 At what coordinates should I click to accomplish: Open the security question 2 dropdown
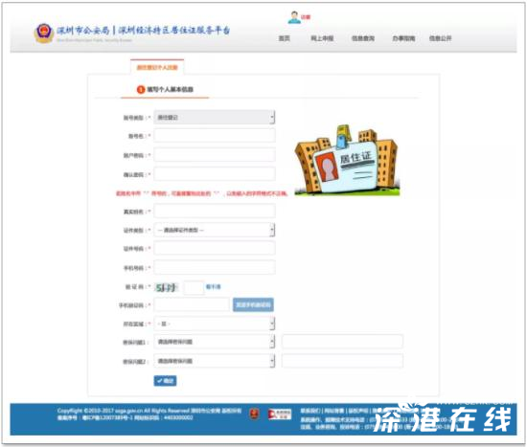(215, 361)
